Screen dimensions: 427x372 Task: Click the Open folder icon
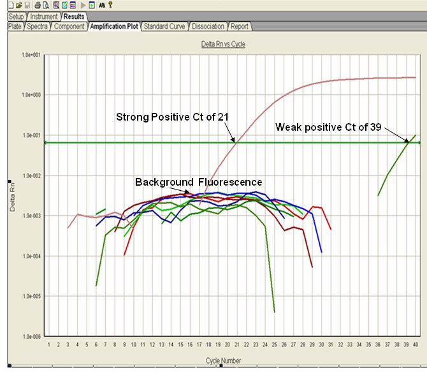(18, 5)
